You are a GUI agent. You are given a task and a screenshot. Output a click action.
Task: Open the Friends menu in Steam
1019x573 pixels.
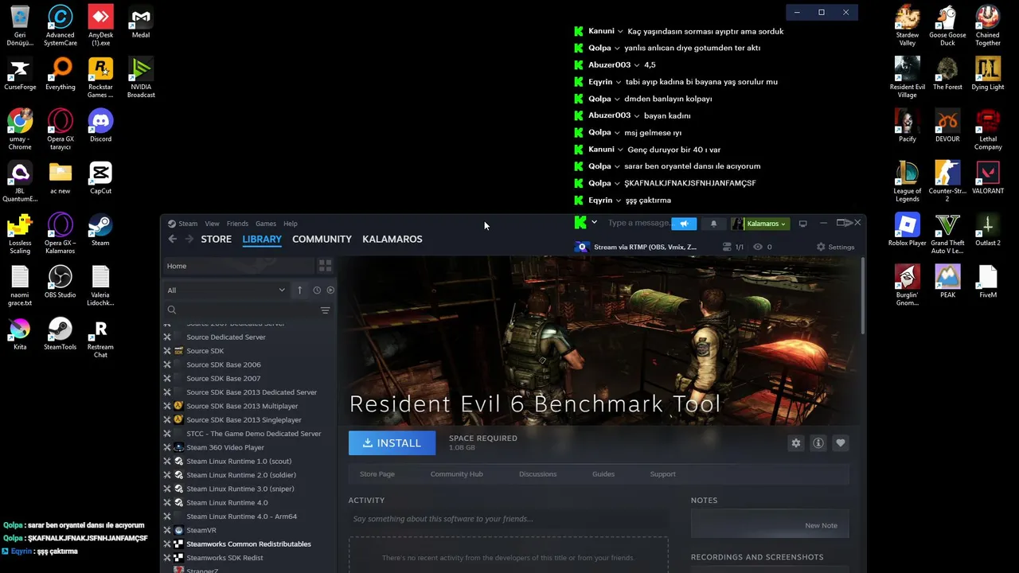237,224
